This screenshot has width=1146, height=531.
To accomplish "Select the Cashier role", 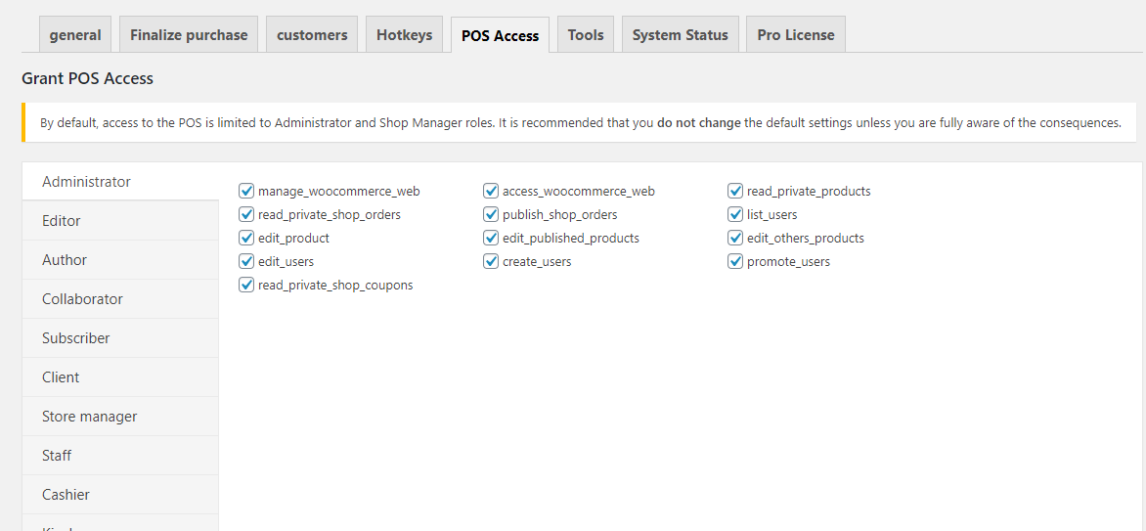I will pyautogui.click(x=66, y=495).
